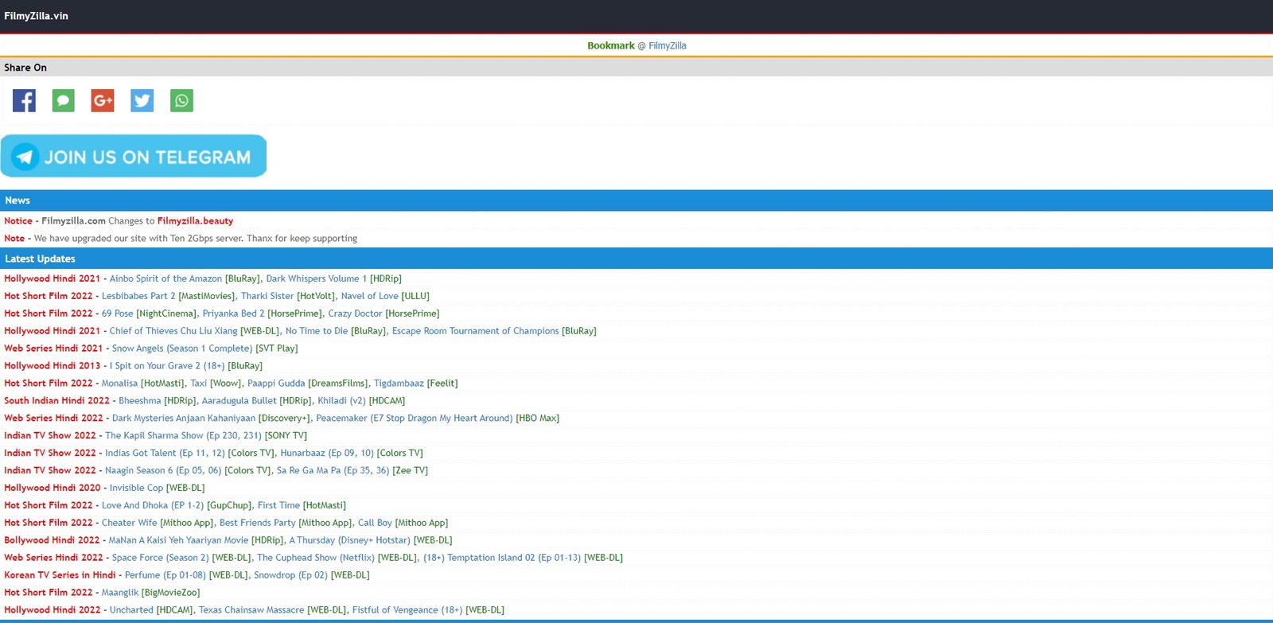The image size is (1273, 623).
Task: Click 'South Indian Hindi 2022' label
Action: pyautogui.click(x=56, y=401)
